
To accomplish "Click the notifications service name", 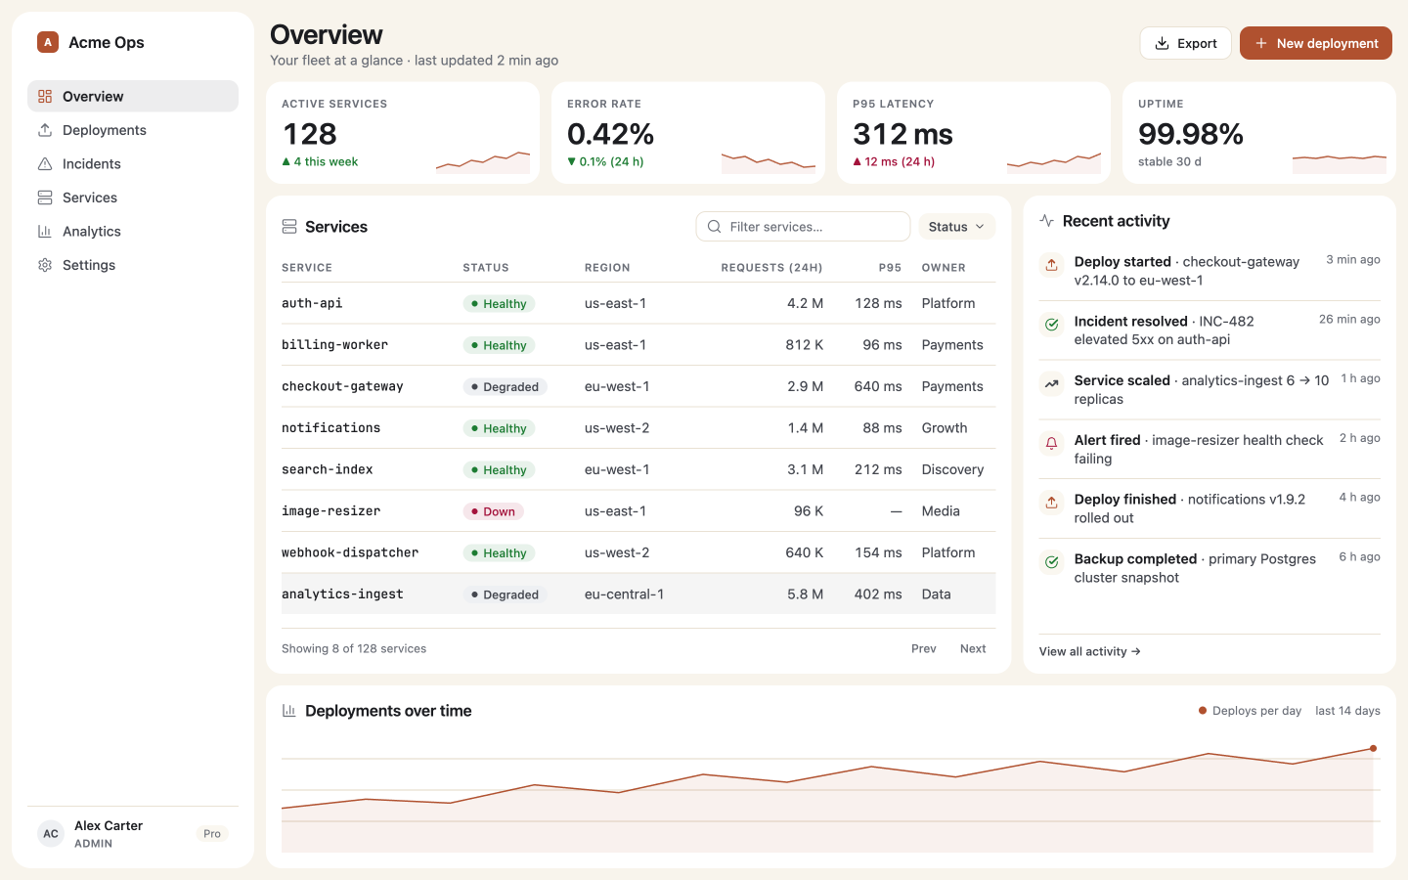I will pos(330,428).
